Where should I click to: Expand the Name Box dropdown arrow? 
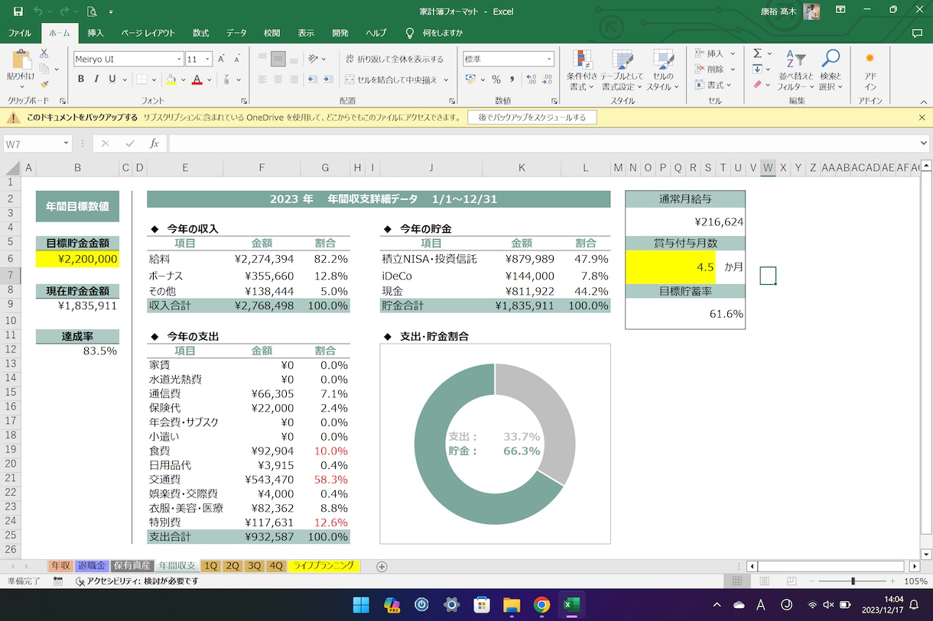pyautogui.click(x=67, y=144)
